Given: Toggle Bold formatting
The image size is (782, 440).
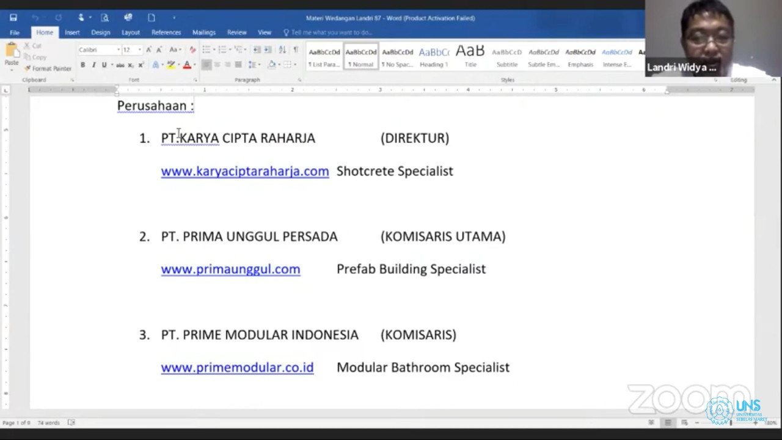Looking at the screenshot, I should pyautogui.click(x=83, y=65).
